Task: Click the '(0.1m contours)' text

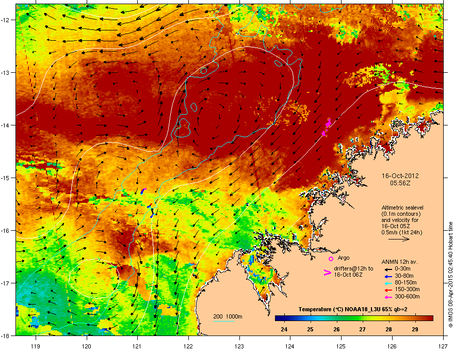Action: (x=401, y=214)
